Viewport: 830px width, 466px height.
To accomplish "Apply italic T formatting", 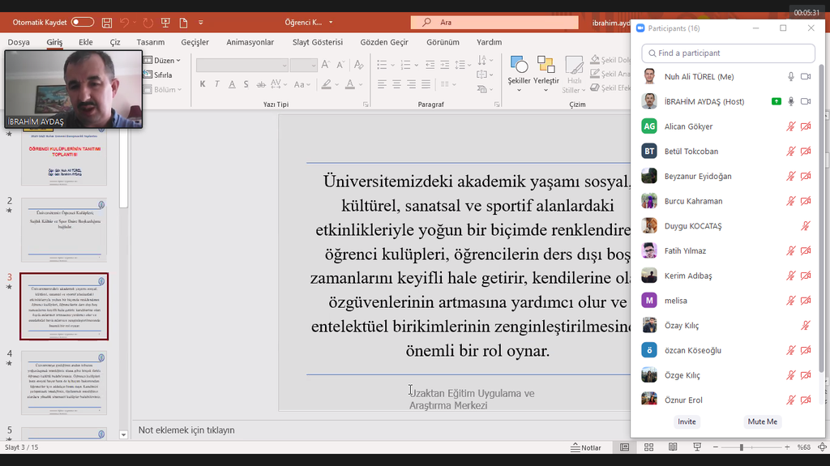I will [217, 84].
